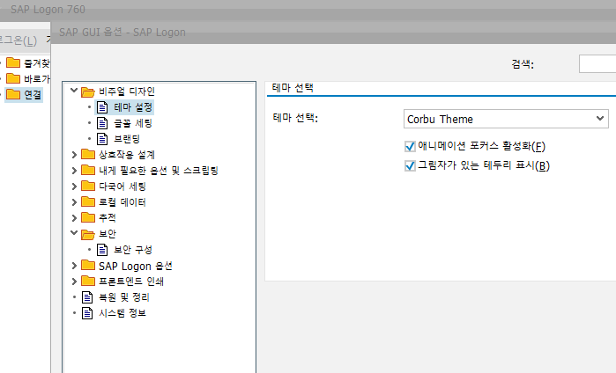Expand the 로컬 데이터 tree node

coord(74,202)
